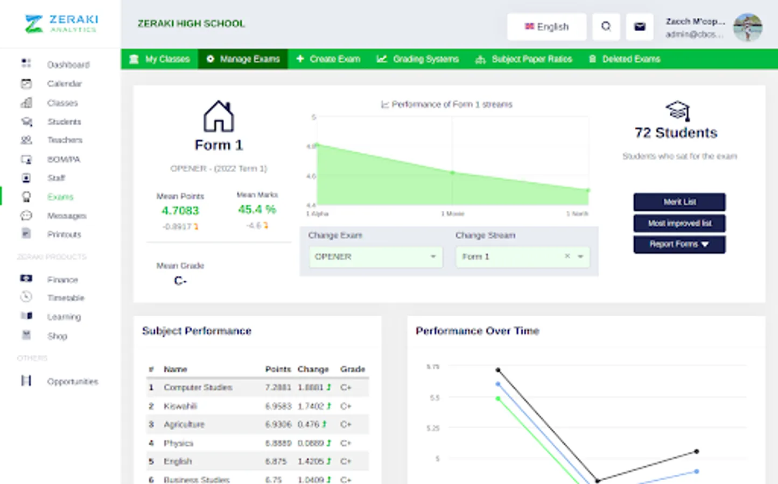Viewport: 778px width, 484px height.
Task: Open the Finance product icon
Action: [26, 279]
